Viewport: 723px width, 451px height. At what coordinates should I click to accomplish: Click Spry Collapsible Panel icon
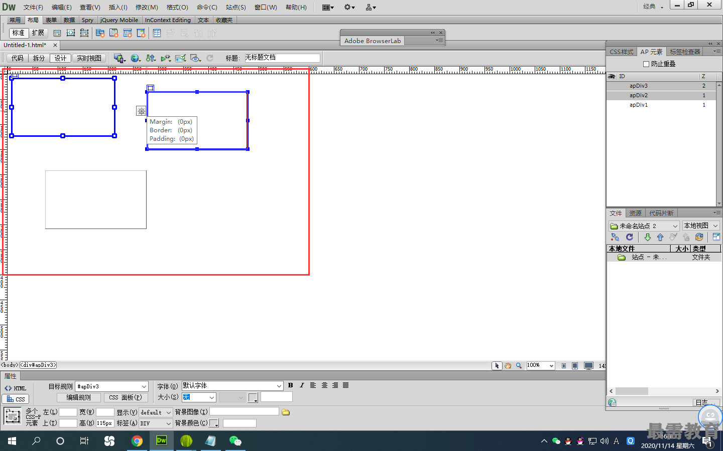click(x=141, y=33)
